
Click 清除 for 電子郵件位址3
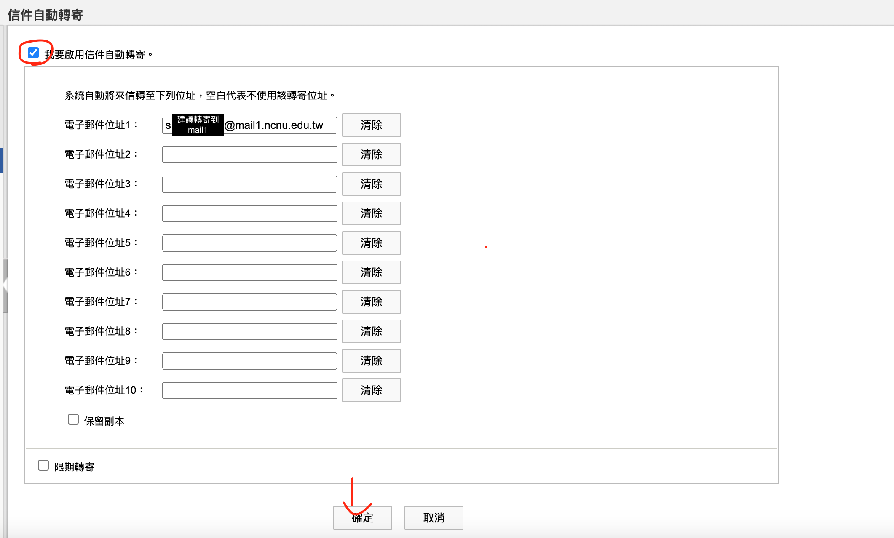(371, 184)
